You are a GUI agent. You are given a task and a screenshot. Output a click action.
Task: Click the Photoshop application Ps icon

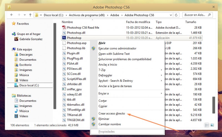64,38
